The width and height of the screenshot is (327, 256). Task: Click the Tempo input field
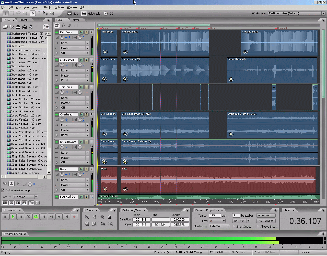tap(215, 215)
